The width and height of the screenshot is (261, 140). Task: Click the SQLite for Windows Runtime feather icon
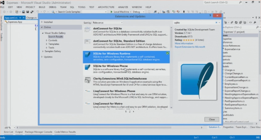(87, 55)
